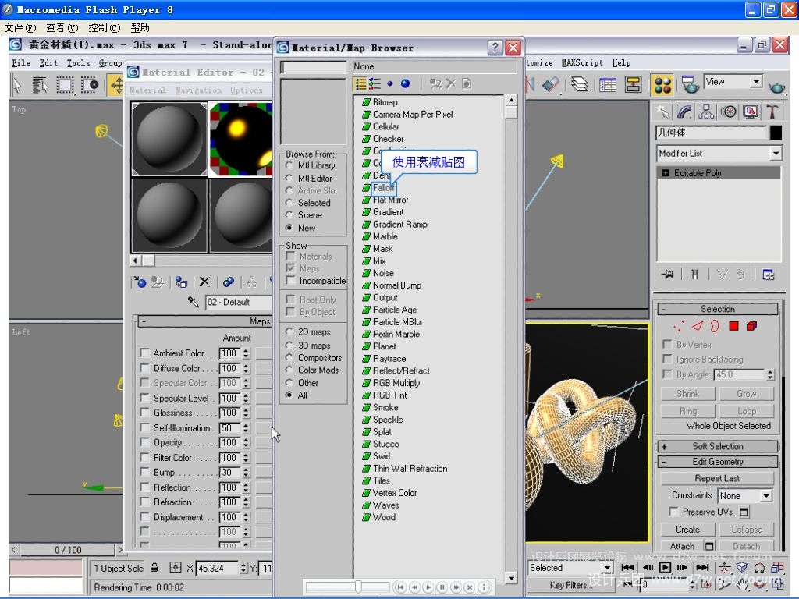Open Material Editor icon with four spheres
This screenshot has height=599, width=799.
[x=662, y=85]
